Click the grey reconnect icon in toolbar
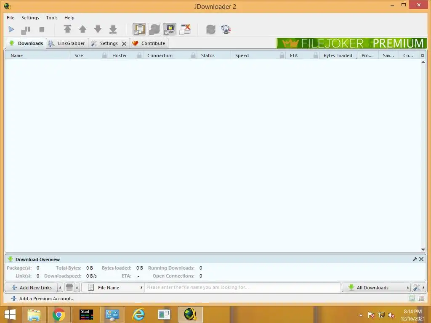 coord(211,29)
